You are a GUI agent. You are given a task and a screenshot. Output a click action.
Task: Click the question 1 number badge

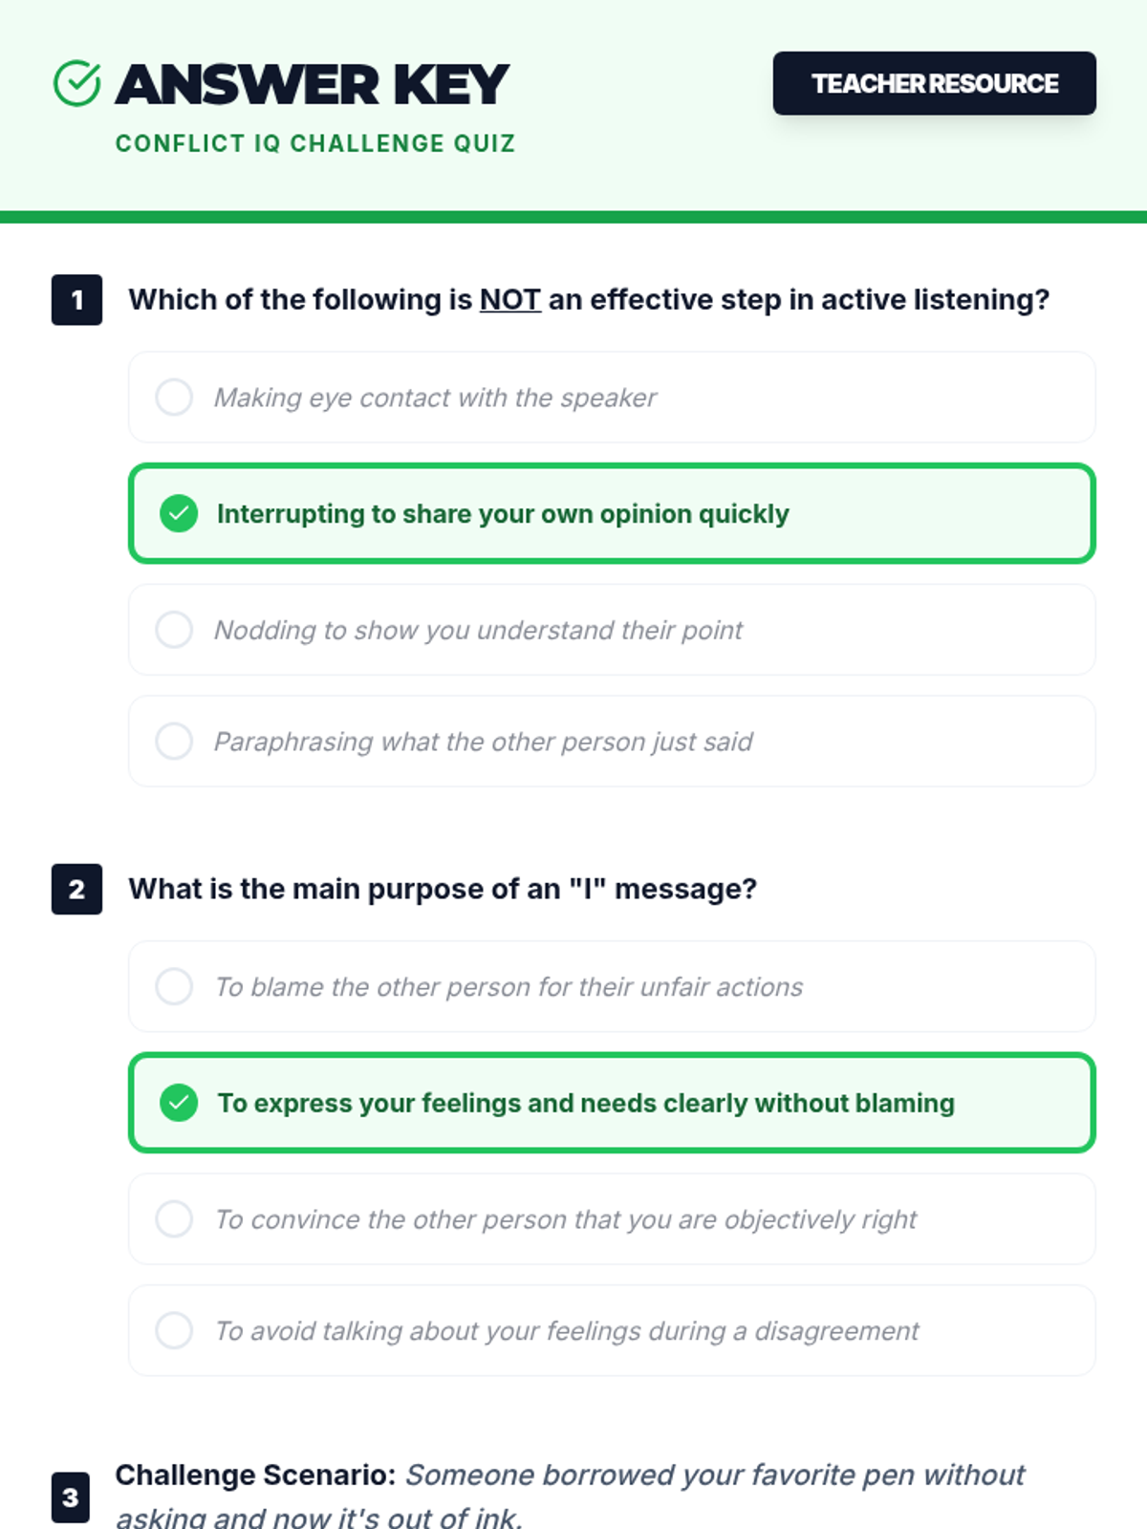pyautogui.click(x=76, y=300)
